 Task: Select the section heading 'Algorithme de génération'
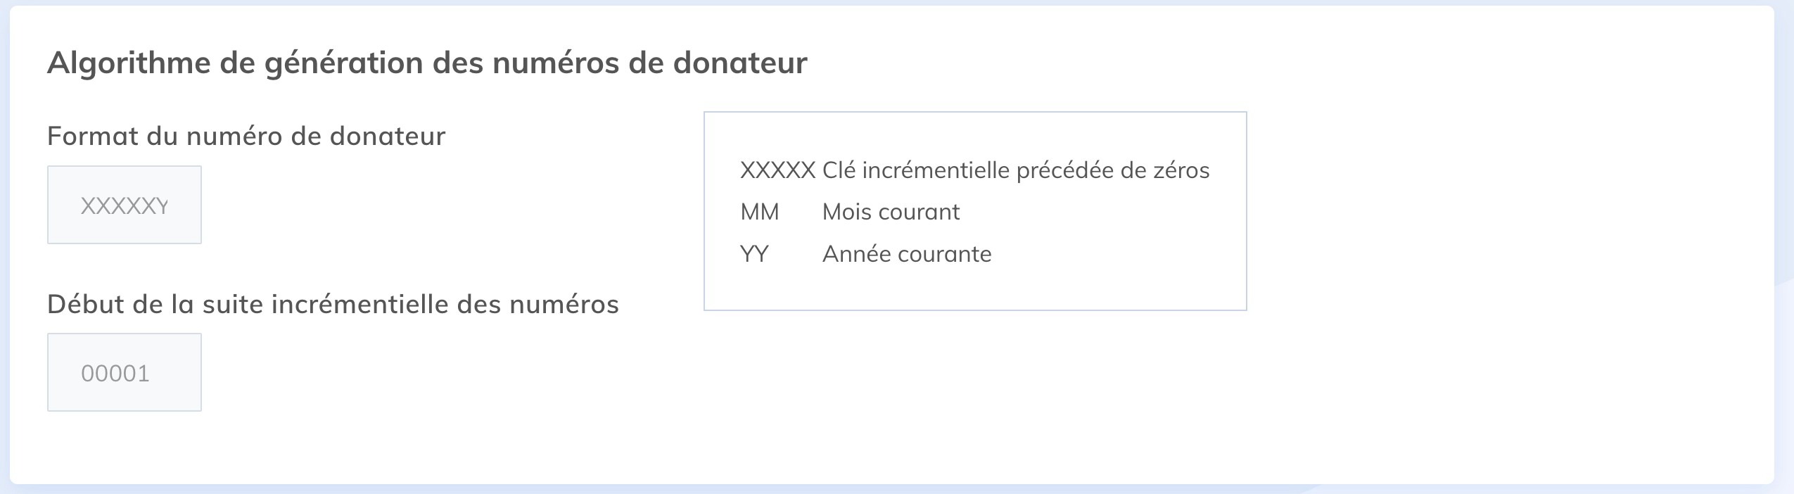429,62
